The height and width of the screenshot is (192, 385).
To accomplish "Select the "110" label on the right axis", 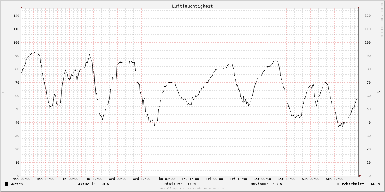I will pyautogui.click(x=368, y=29).
